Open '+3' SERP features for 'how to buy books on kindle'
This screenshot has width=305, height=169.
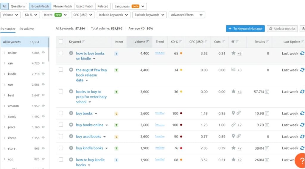(x=239, y=54)
